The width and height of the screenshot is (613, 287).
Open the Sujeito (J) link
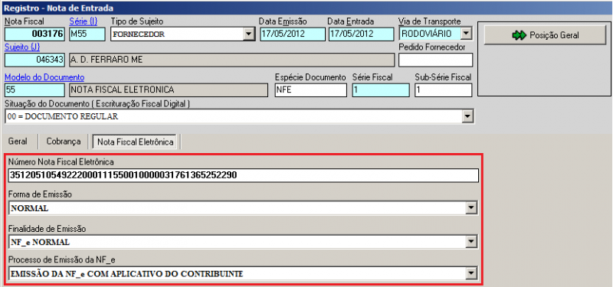[22, 47]
